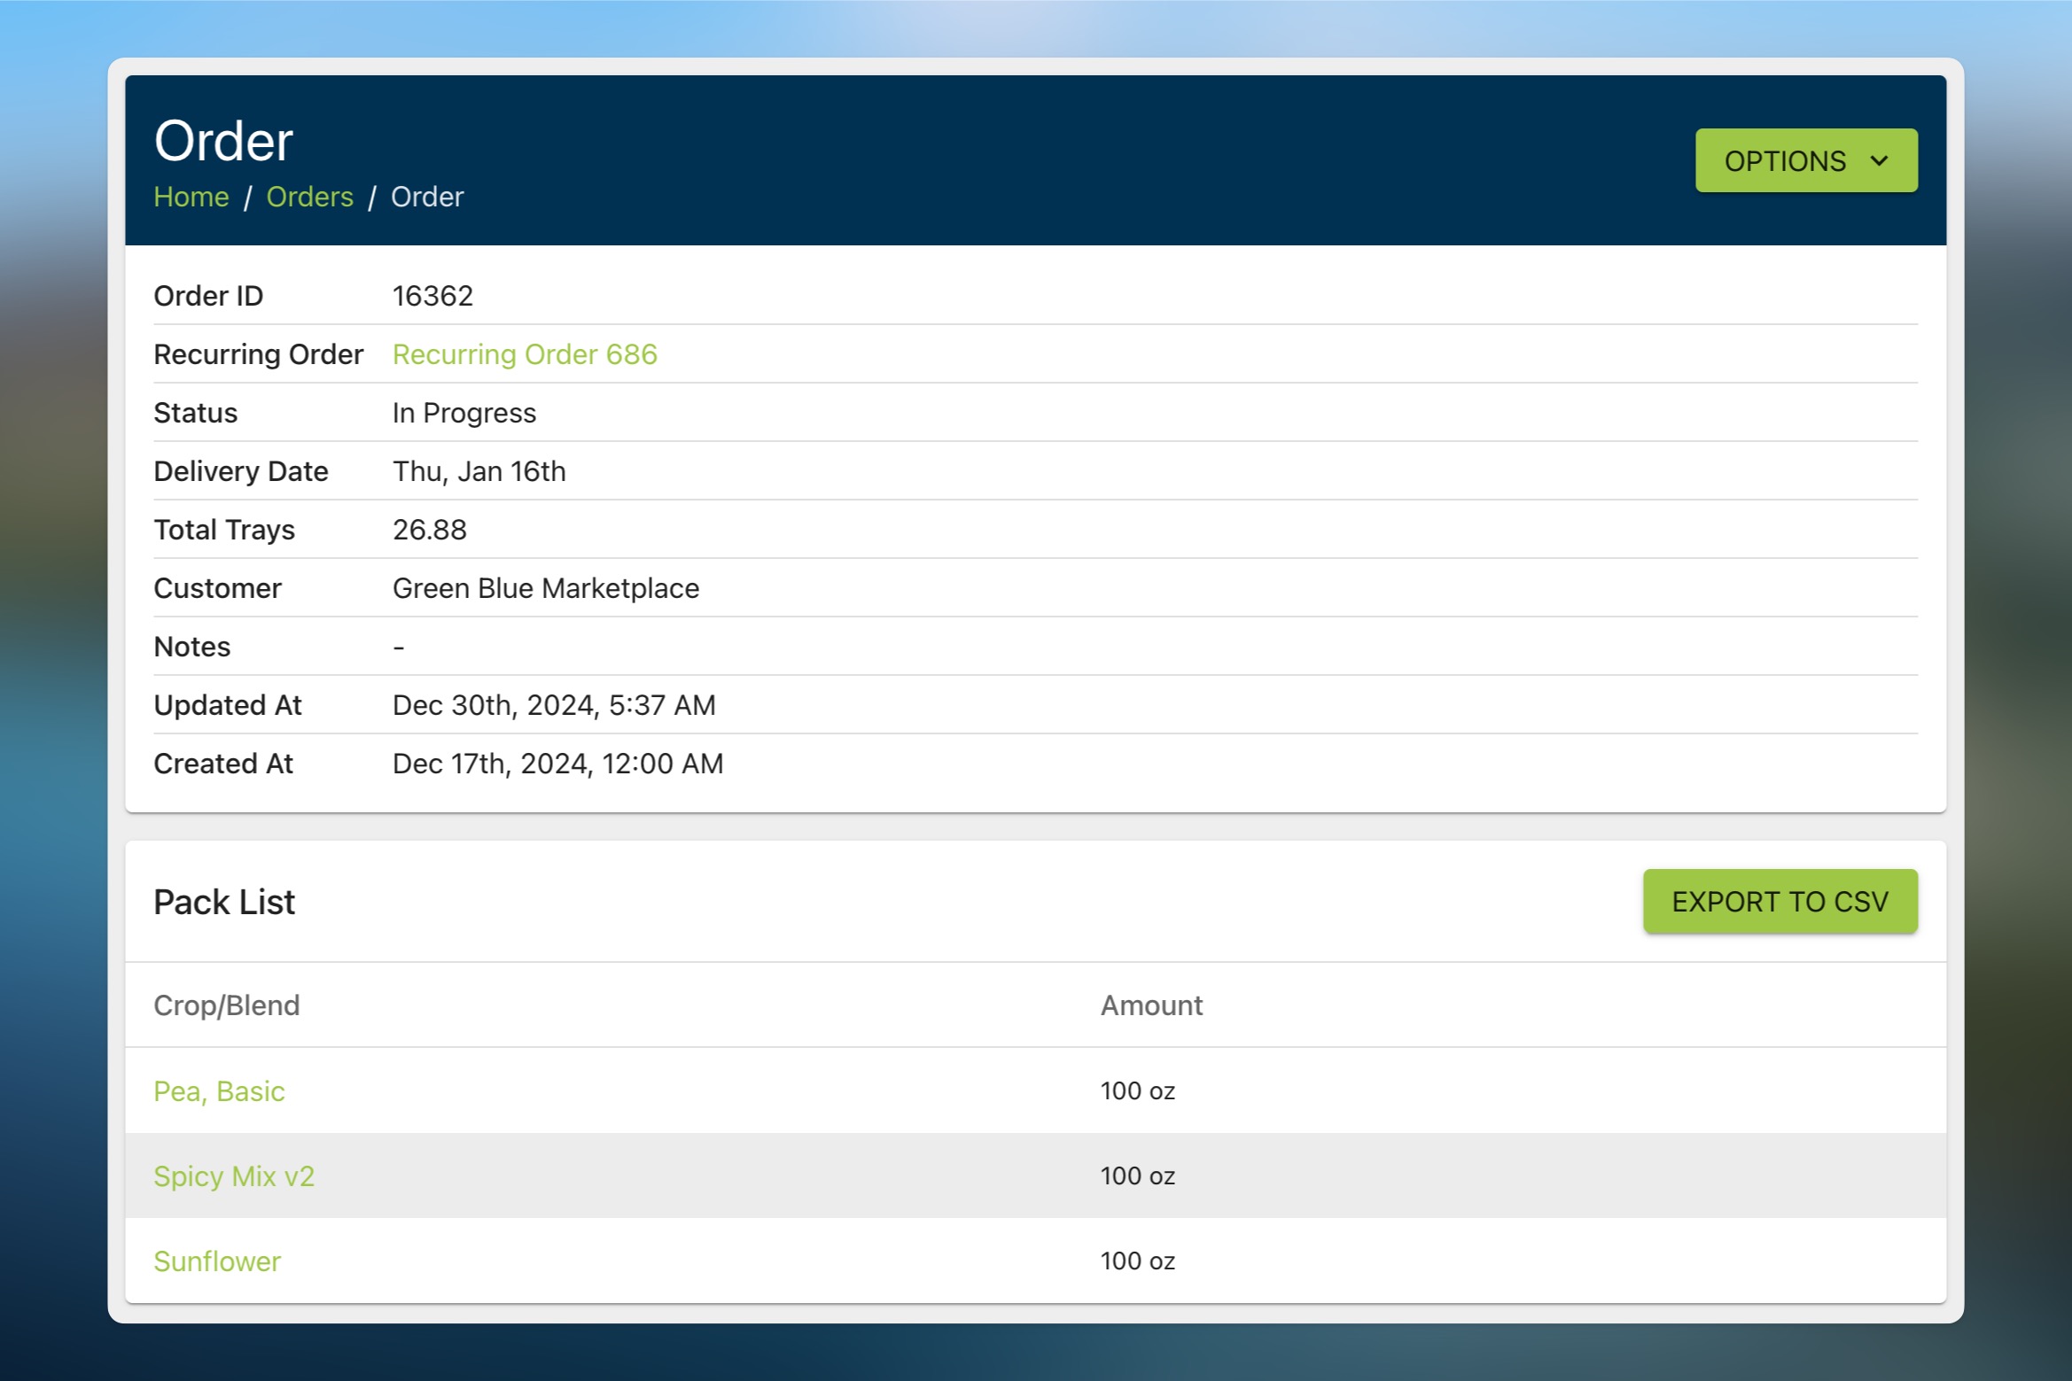The height and width of the screenshot is (1381, 2072).
Task: Sort by the Crop/Blend column header
Action: click(x=227, y=1005)
